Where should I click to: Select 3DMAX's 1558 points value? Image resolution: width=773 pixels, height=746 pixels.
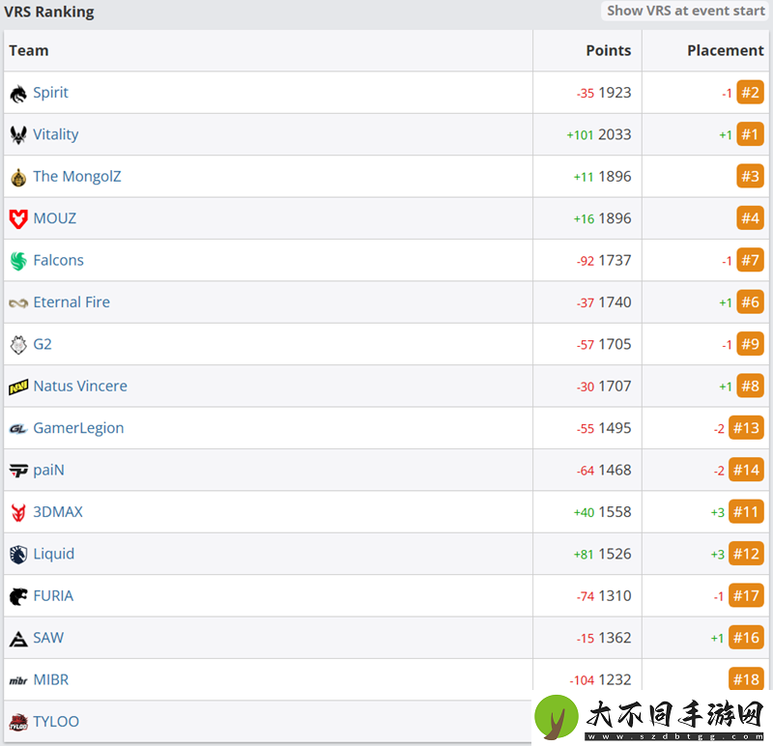point(615,511)
